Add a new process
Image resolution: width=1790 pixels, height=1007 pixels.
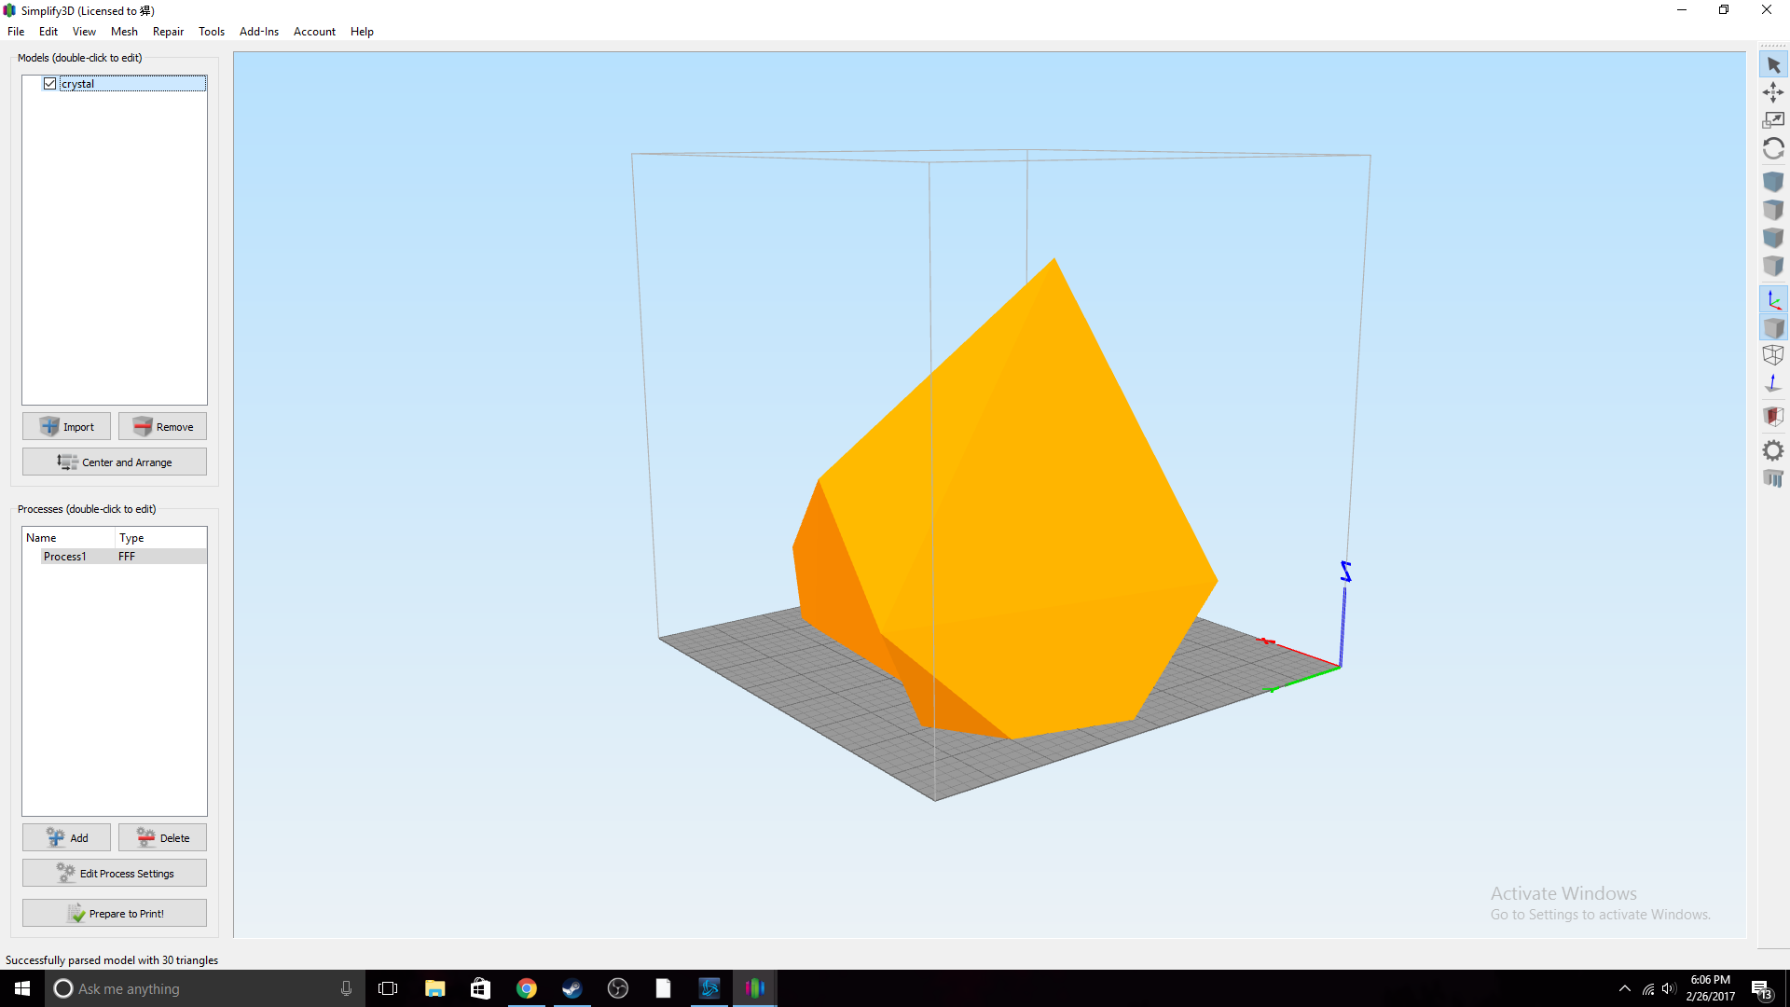coord(66,837)
